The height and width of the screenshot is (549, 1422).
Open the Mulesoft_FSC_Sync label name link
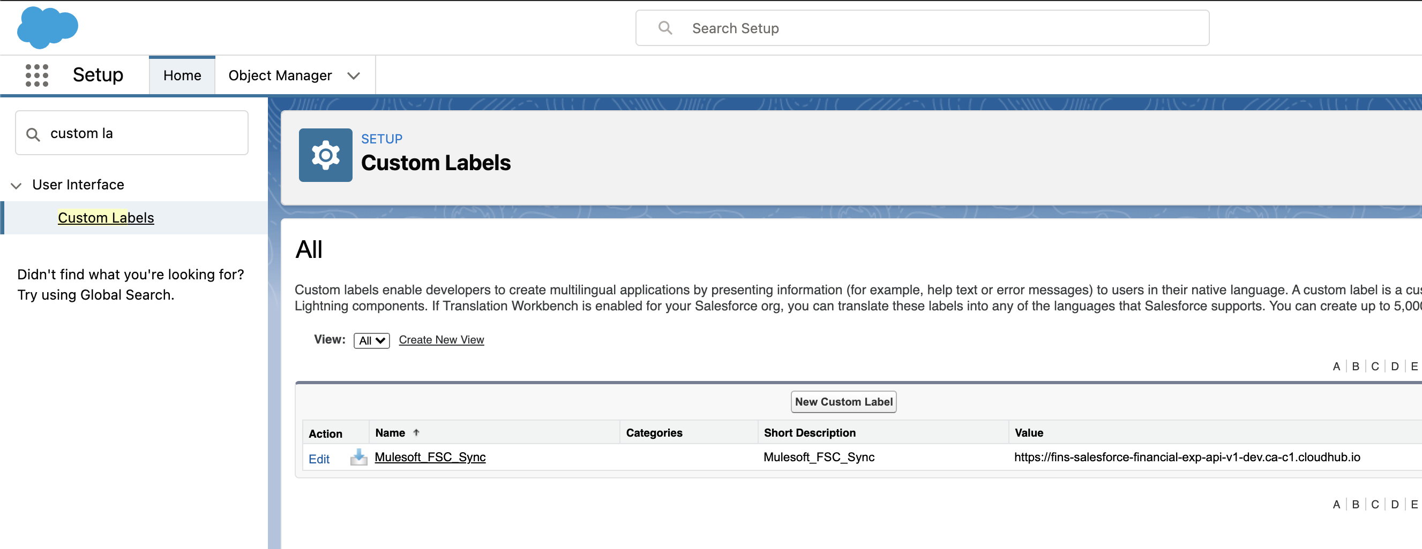pyautogui.click(x=430, y=457)
